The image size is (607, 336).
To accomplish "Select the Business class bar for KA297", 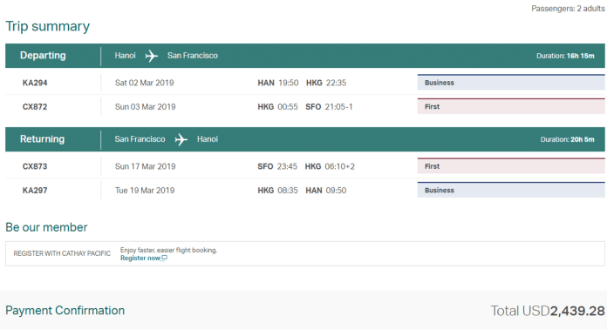I will (511, 190).
